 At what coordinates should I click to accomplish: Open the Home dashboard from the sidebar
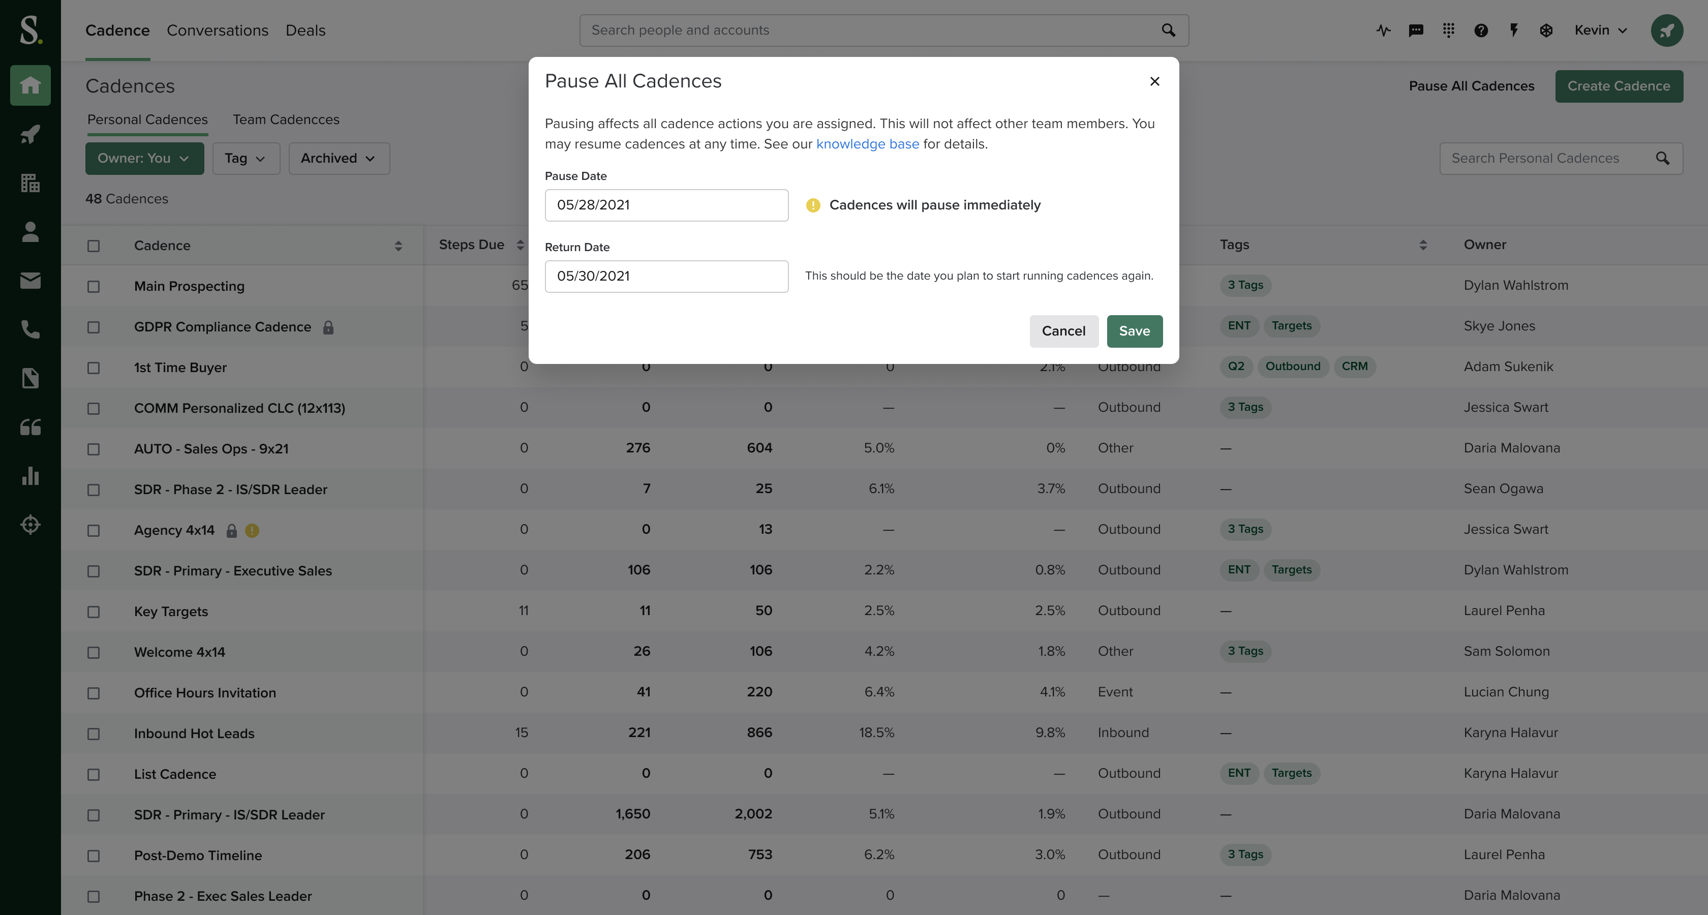pyautogui.click(x=30, y=85)
